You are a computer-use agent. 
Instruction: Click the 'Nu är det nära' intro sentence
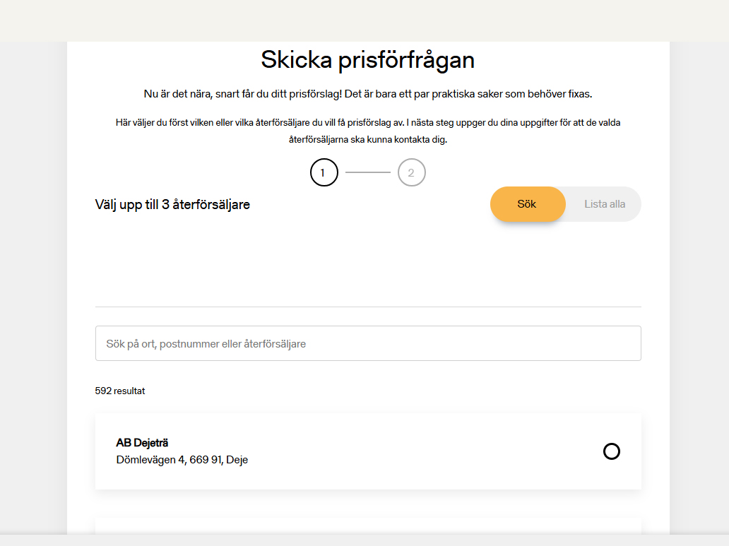pyautogui.click(x=367, y=94)
